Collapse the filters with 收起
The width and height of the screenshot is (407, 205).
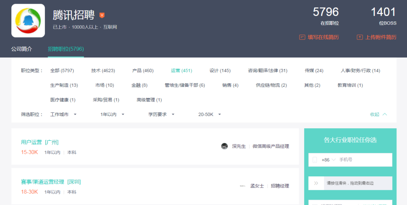(x=375, y=114)
